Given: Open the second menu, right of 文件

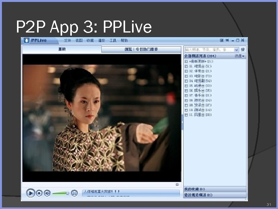Looking at the screenshot, I should coord(79,41).
